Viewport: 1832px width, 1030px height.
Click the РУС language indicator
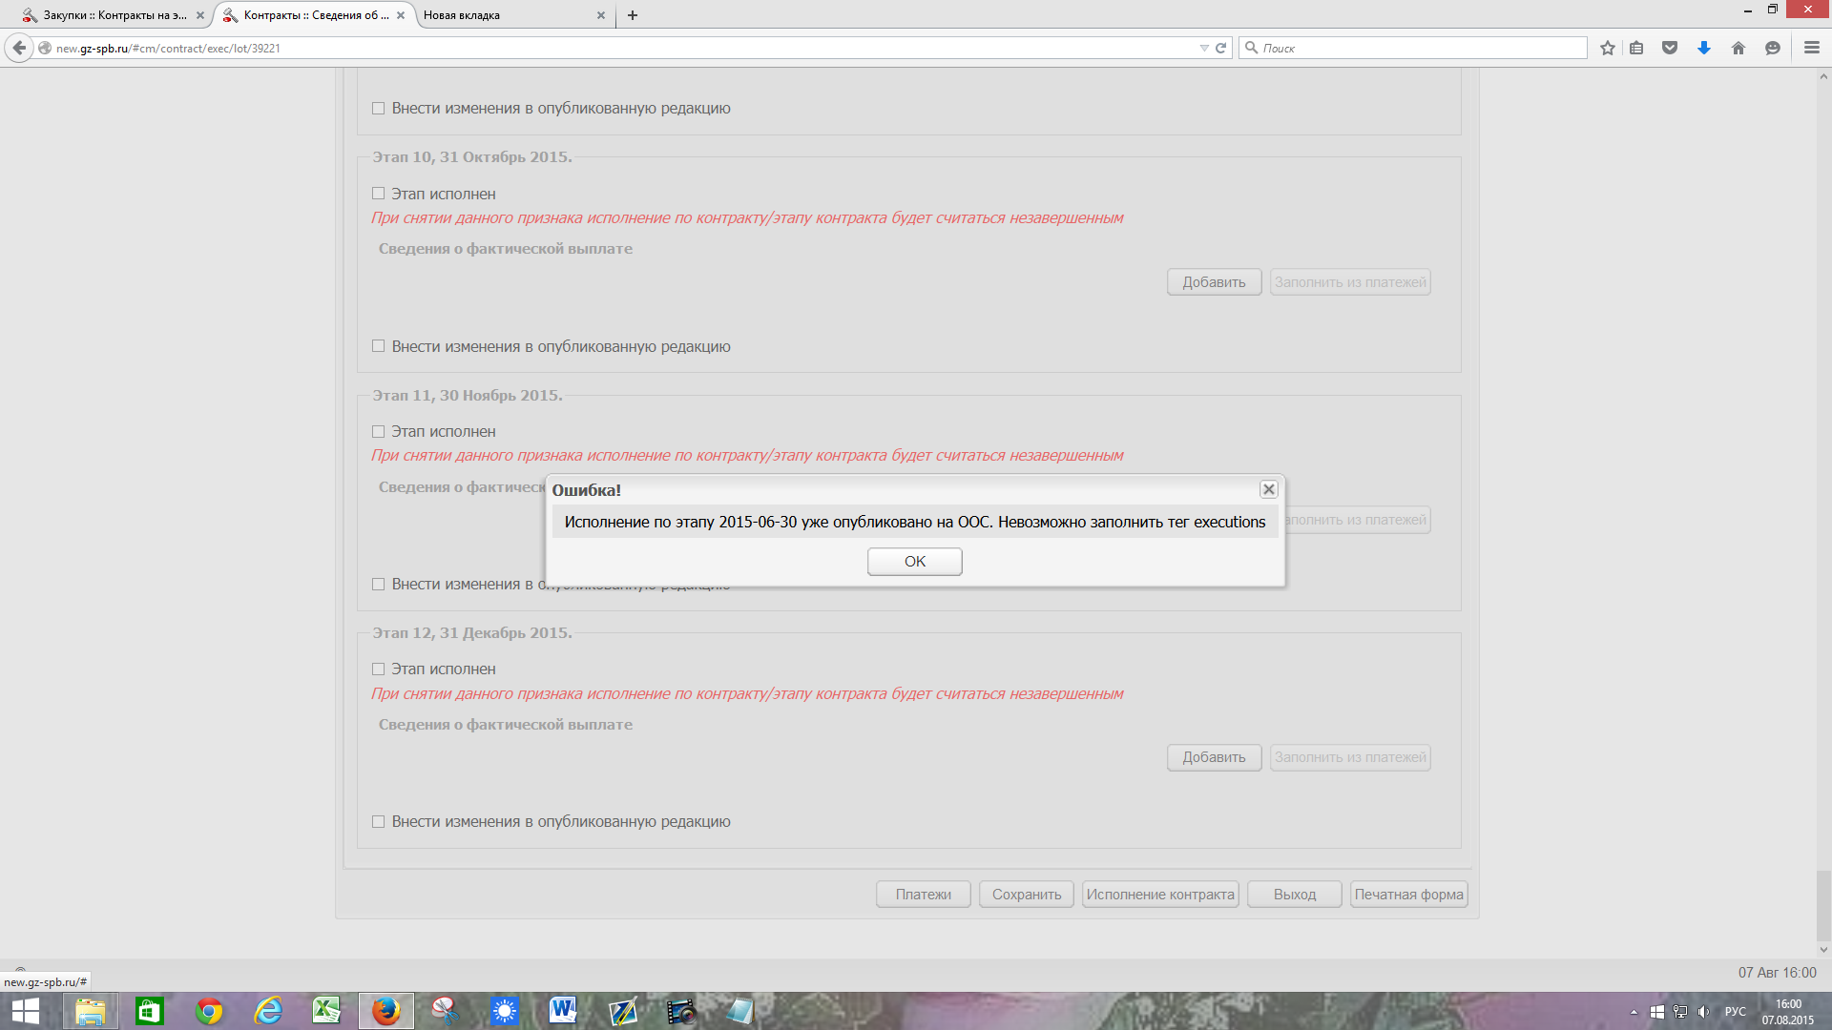tap(1736, 1012)
